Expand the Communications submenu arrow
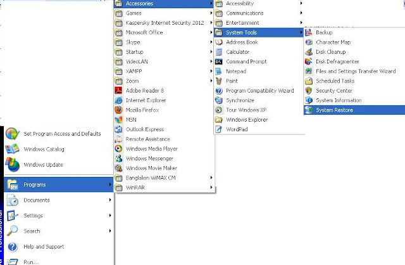The height and width of the screenshot is (265, 405). [x=301, y=13]
